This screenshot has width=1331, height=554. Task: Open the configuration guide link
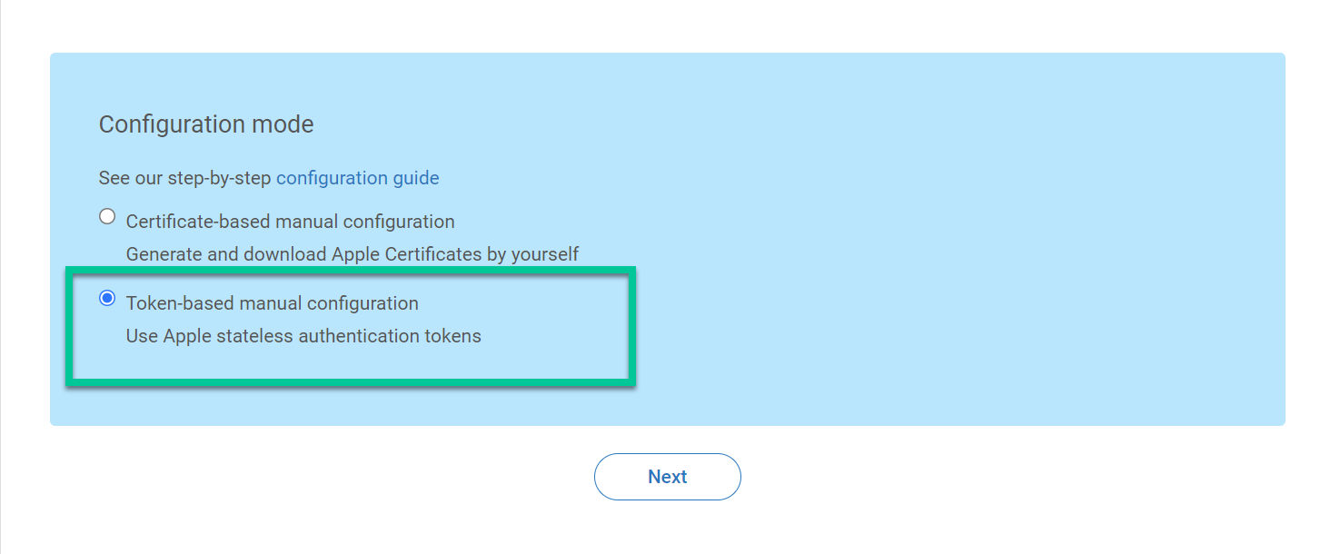358,178
